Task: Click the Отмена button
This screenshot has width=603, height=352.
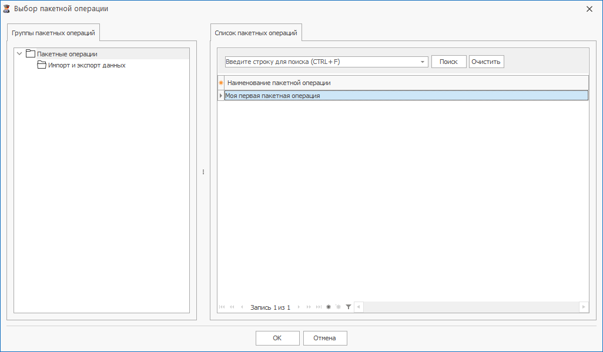Action: click(325, 338)
